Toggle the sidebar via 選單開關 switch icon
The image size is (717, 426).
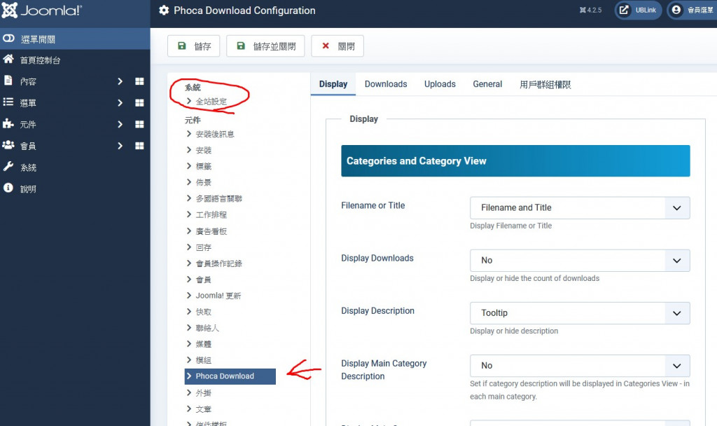pyautogui.click(x=8, y=39)
